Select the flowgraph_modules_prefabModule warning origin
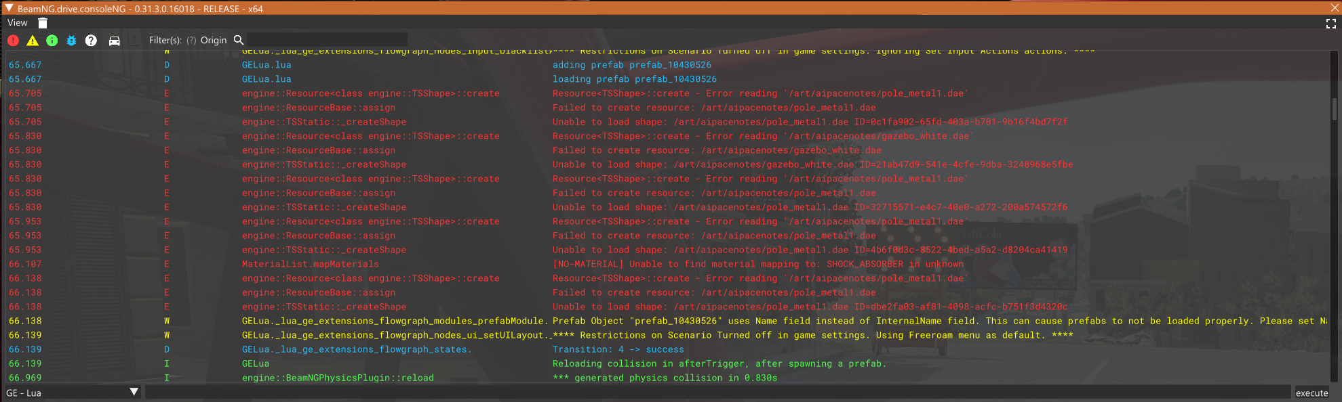1342x402 pixels. [x=394, y=321]
